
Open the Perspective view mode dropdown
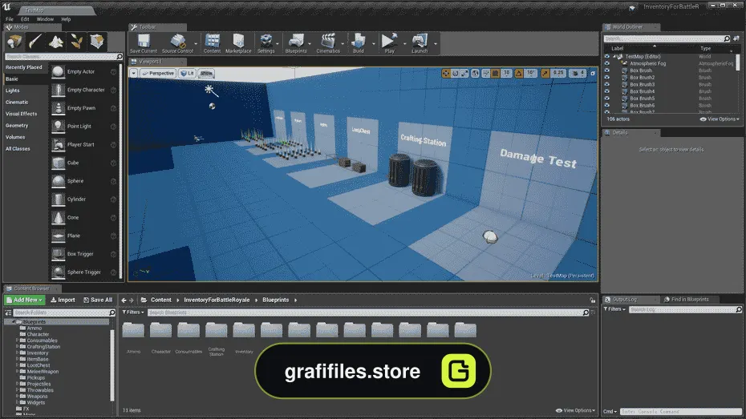point(158,73)
